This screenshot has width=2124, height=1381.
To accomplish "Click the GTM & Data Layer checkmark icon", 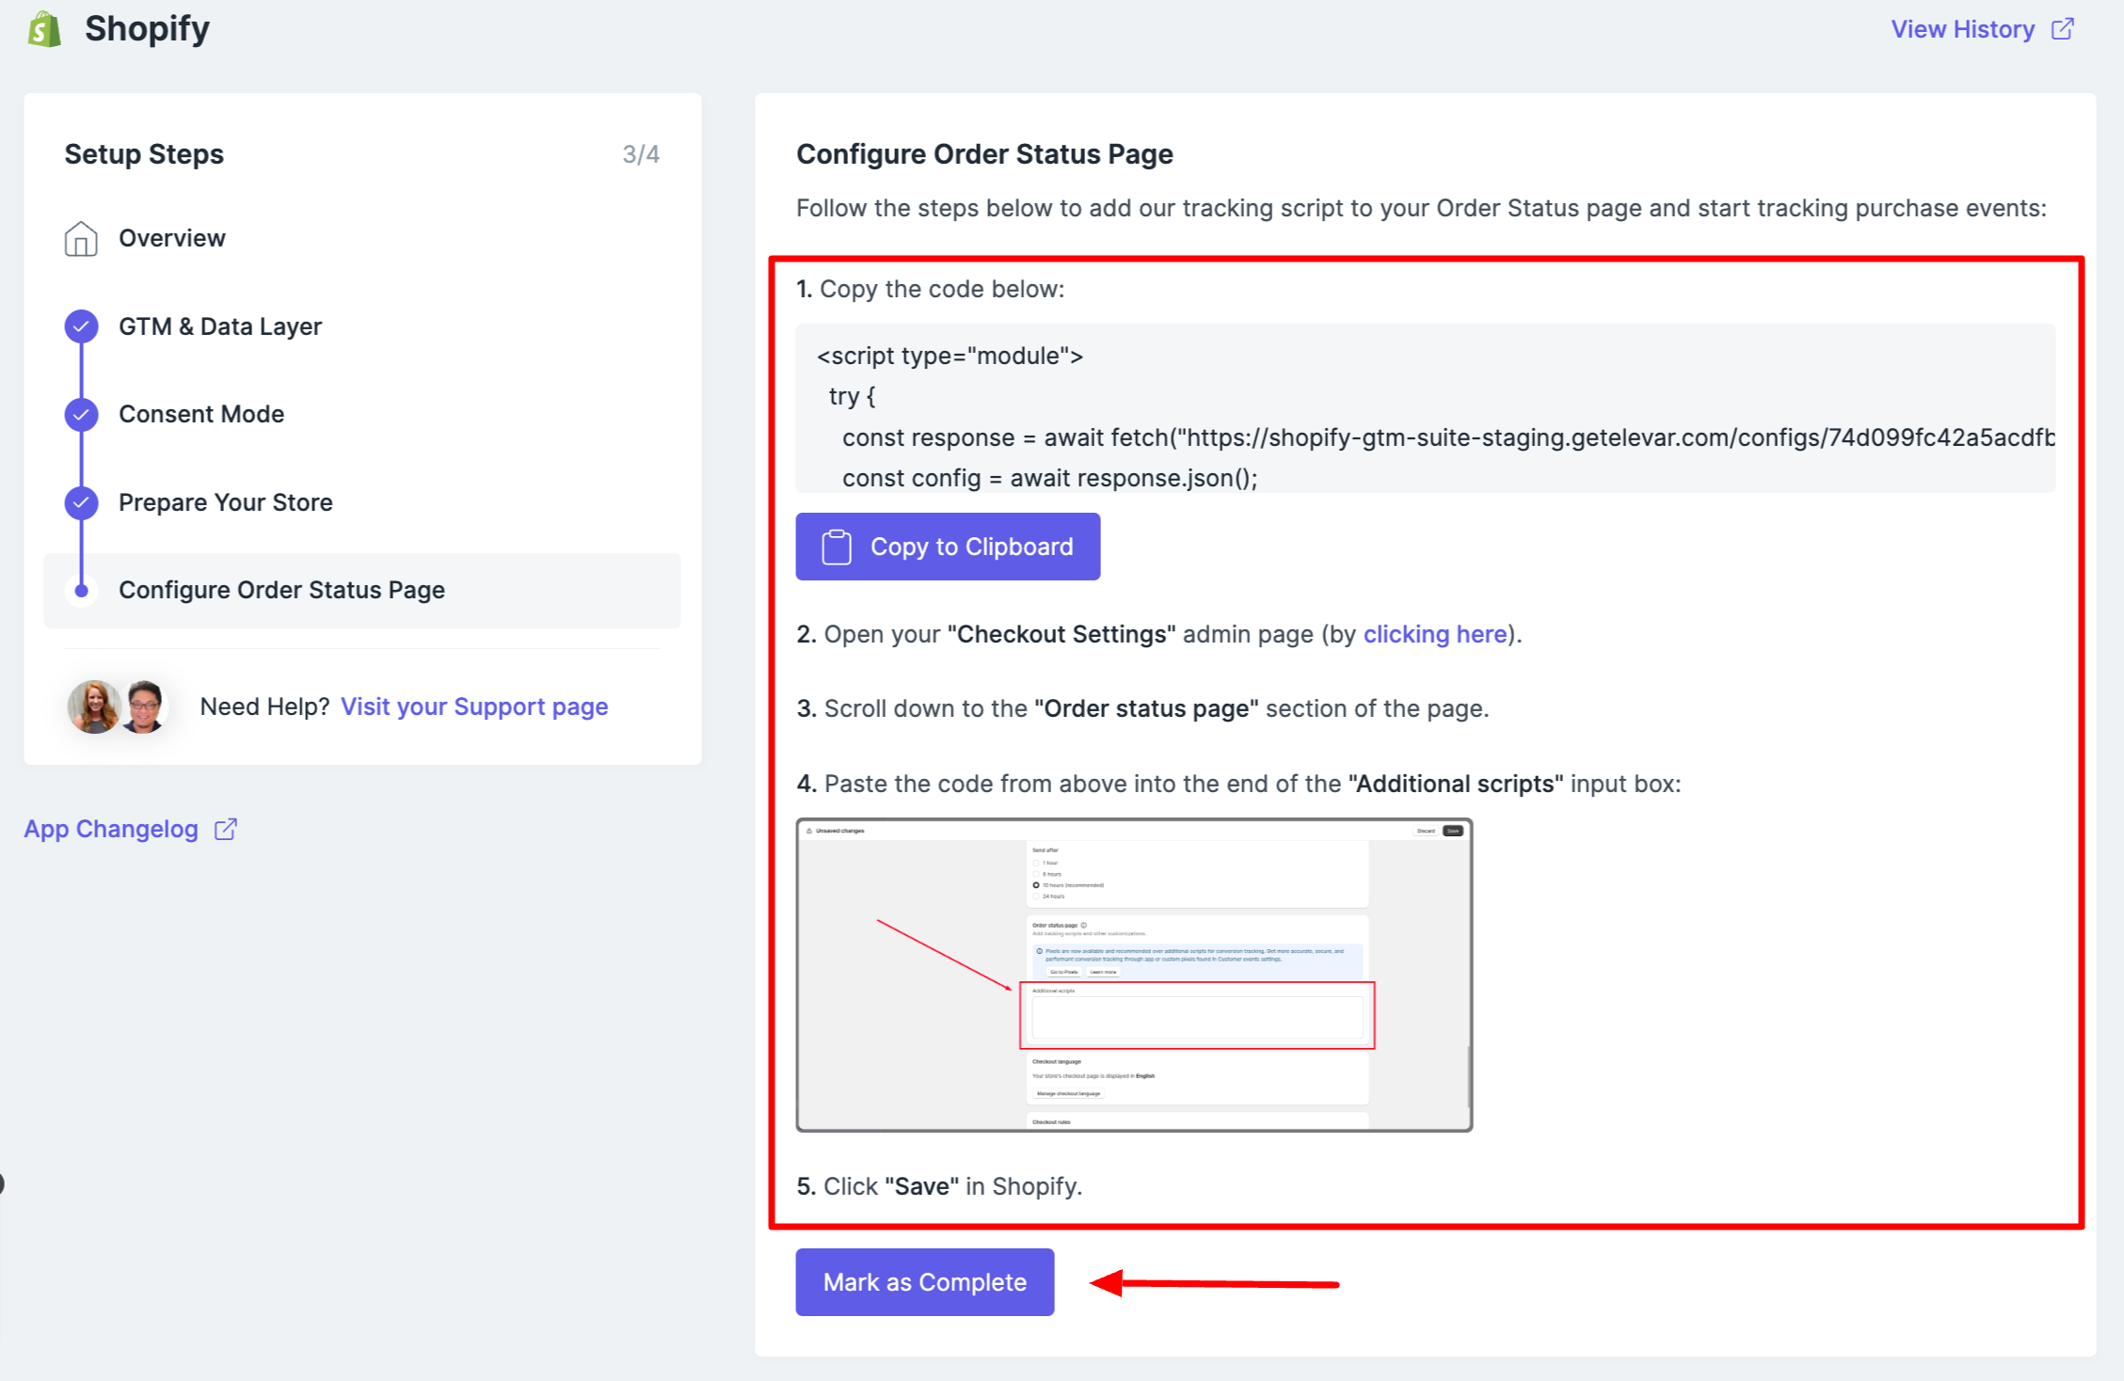I will pos(81,326).
